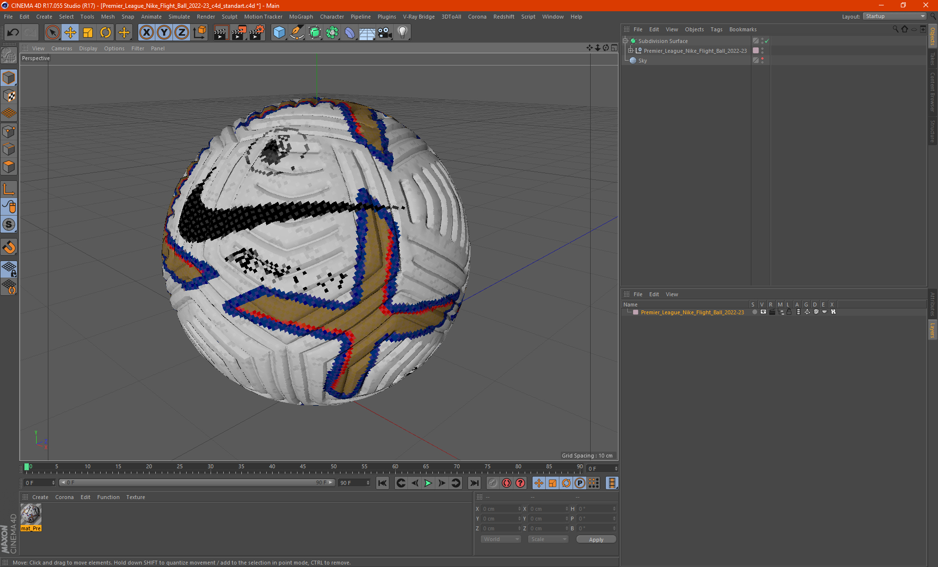This screenshot has height=567, width=938.
Task: Open the Deformer objects icon
Action: [x=350, y=33]
